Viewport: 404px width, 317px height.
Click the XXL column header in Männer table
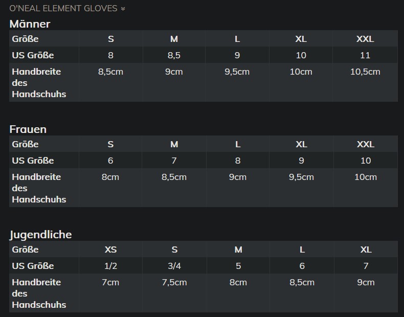point(365,39)
